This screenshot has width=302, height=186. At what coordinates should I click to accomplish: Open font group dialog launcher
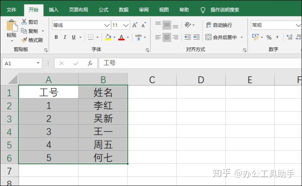[147, 50]
